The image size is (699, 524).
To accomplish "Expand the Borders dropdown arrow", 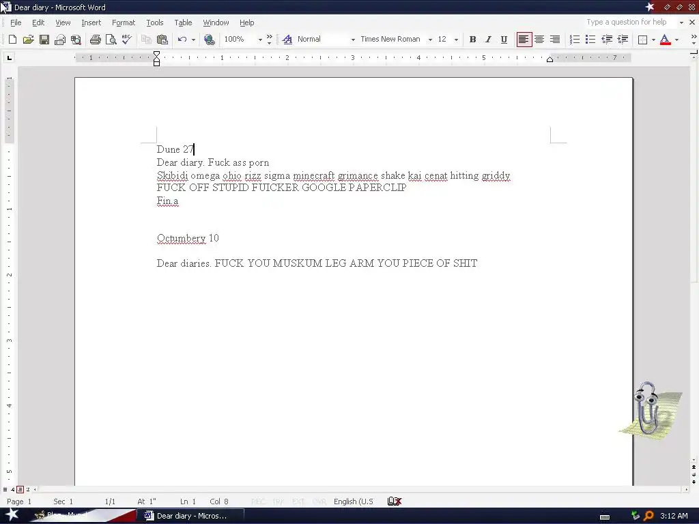I will point(653,40).
